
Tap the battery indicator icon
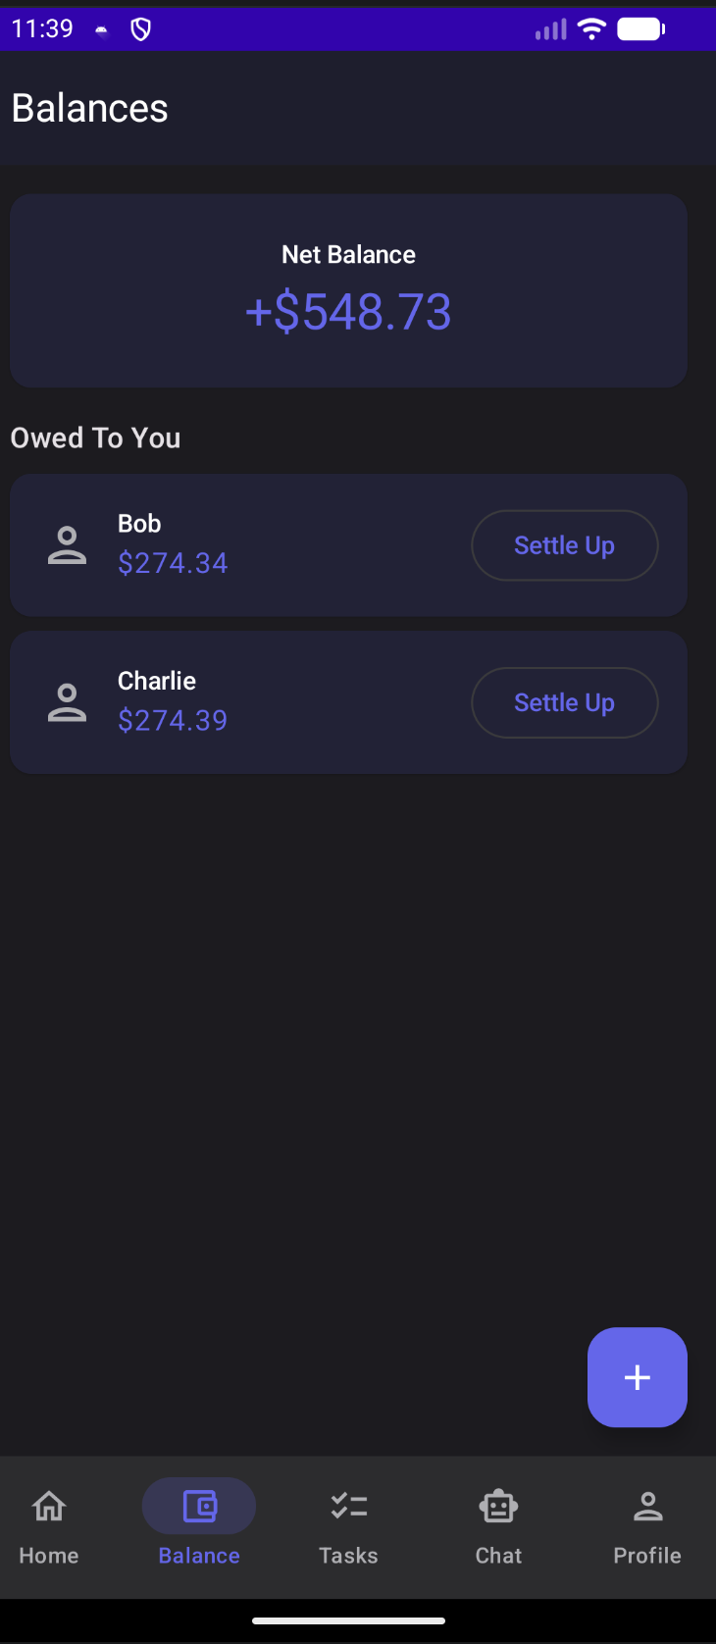(x=641, y=29)
